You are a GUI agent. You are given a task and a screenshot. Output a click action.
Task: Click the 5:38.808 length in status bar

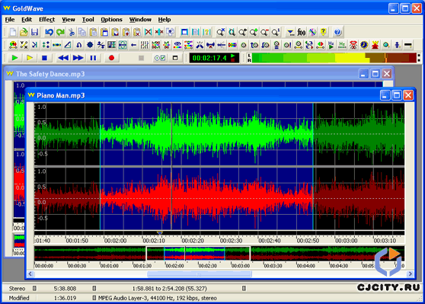coord(65,289)
